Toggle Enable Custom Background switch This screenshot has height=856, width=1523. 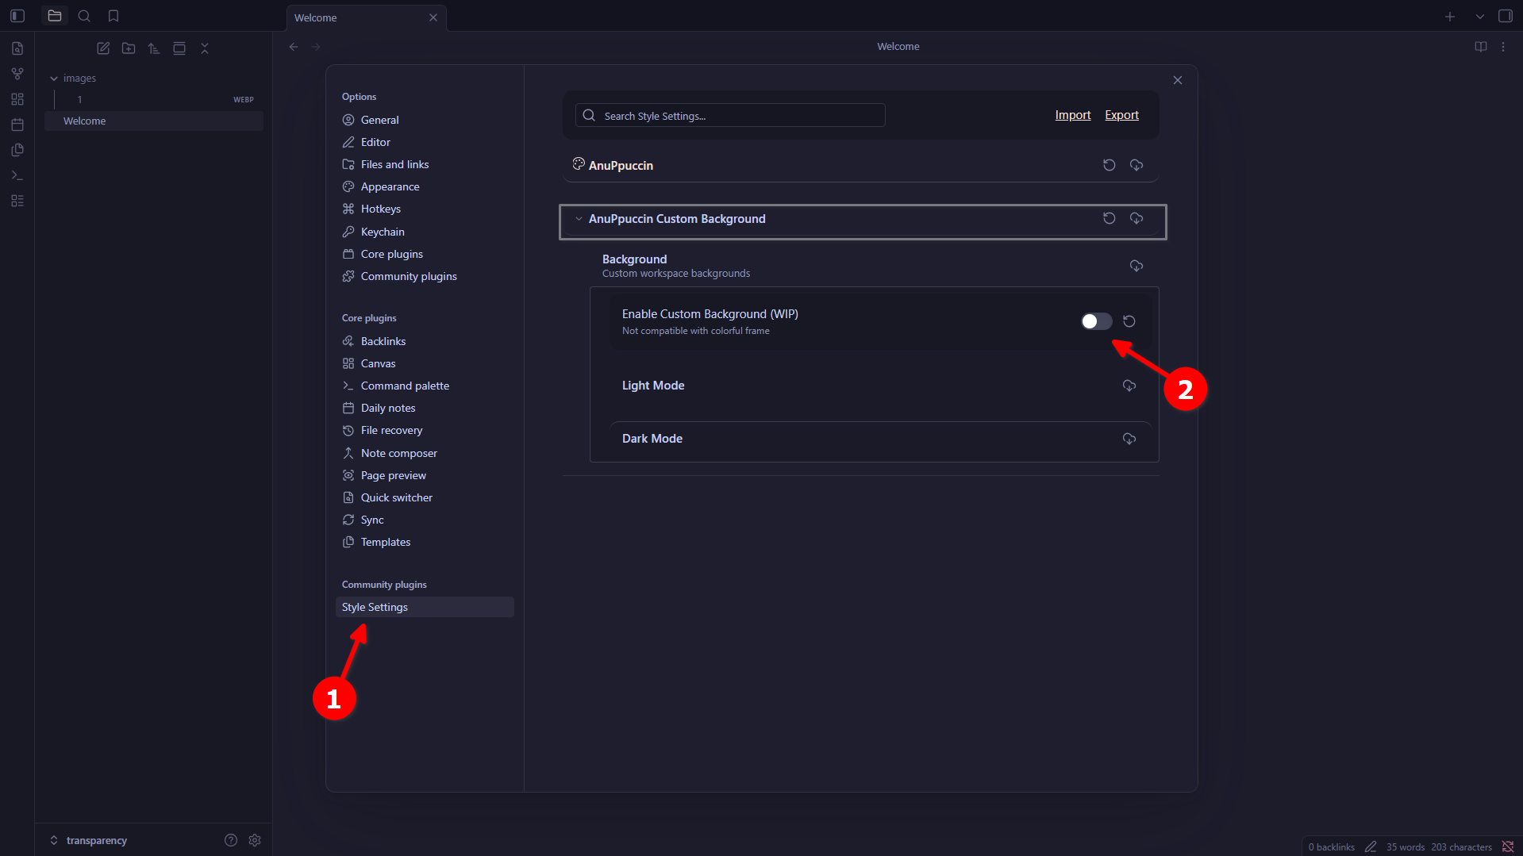tap(1096, 321)
